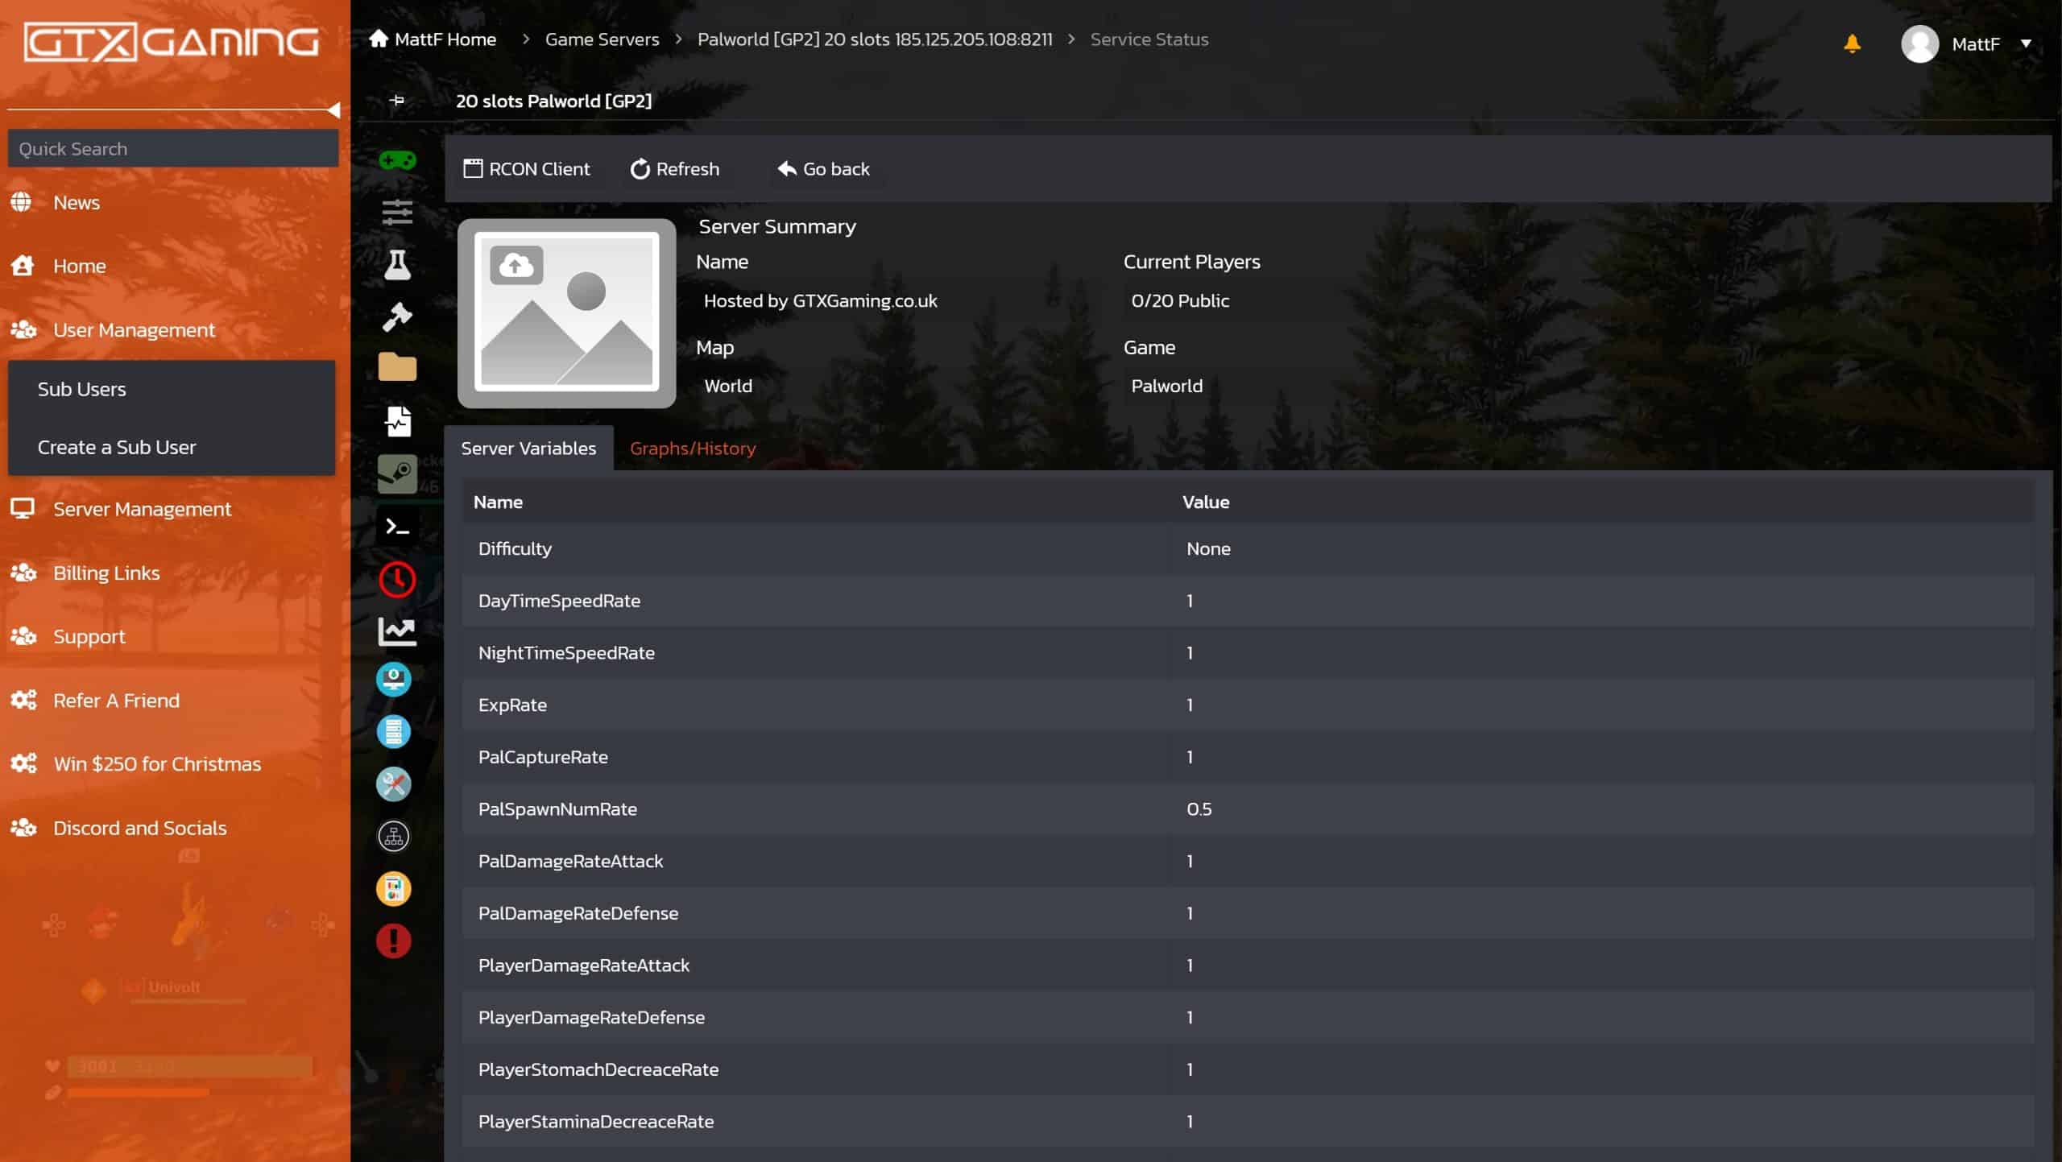Click the green gamepad icon
The height and width of the screenshot is (1162, 2062).
coord(397,160)
